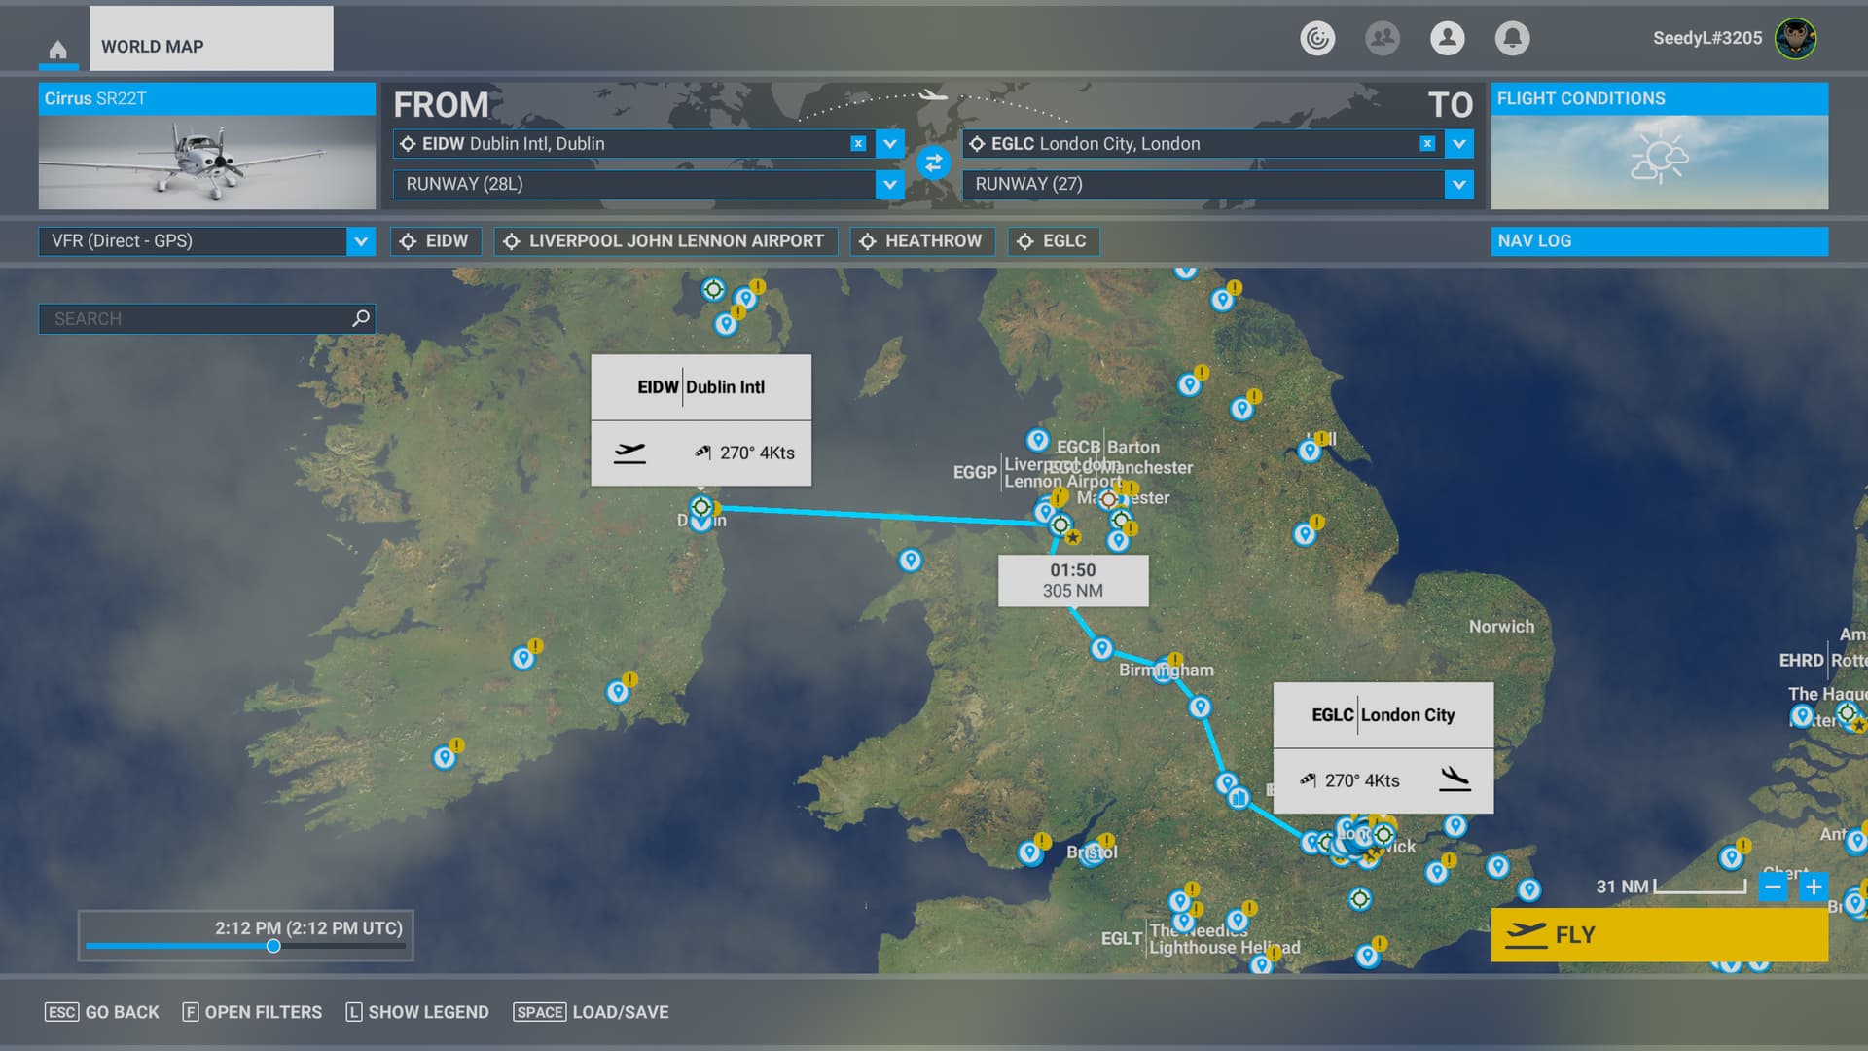Screen dimensions: 1868x1051
Task: Zoom in the map with plus button
Action: tap(1814, 887)
